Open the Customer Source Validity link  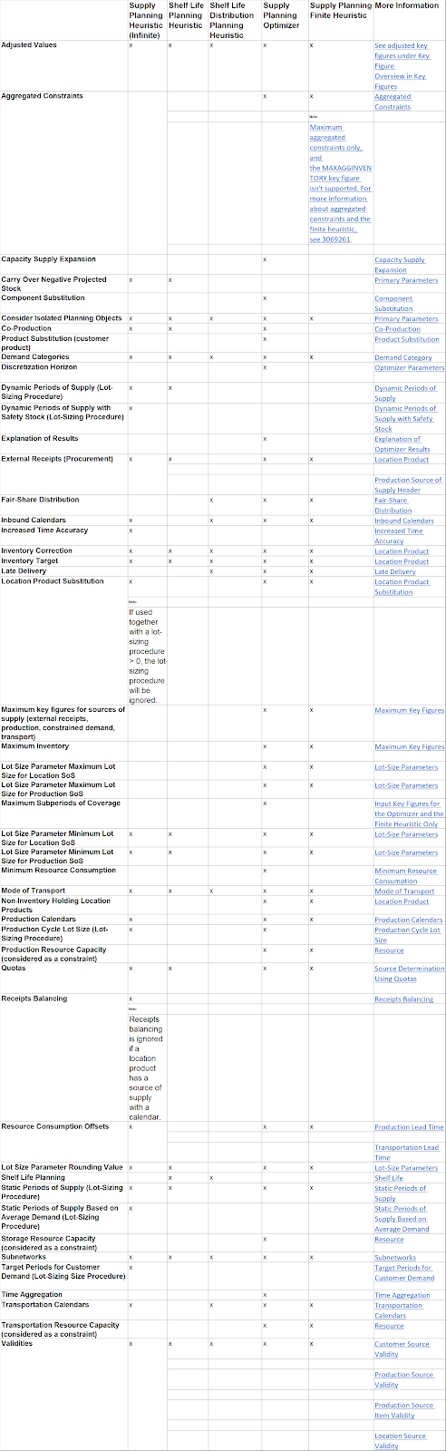coord(402,1349)
